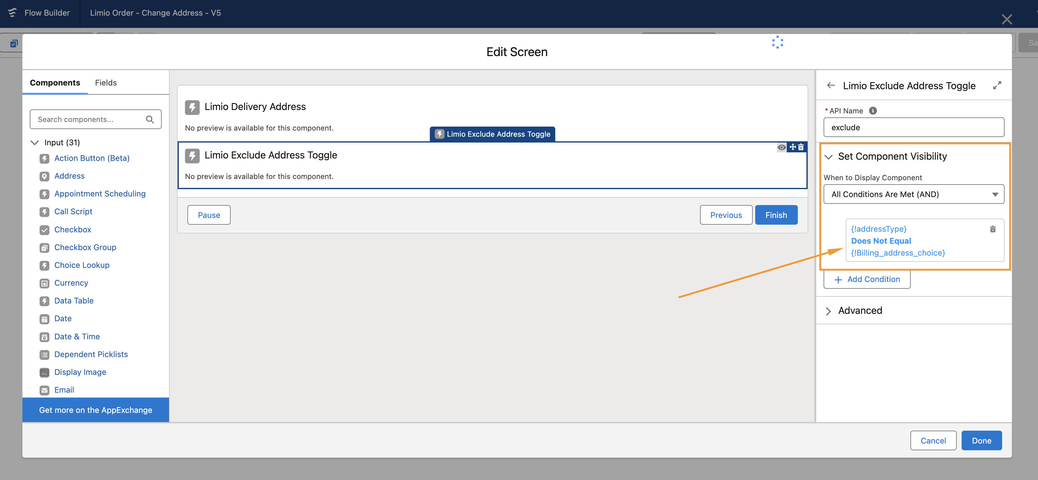The image size is (1038, 480).
Task: Delete the selected toggle component with the trash icon
Action: pos(801,147)
